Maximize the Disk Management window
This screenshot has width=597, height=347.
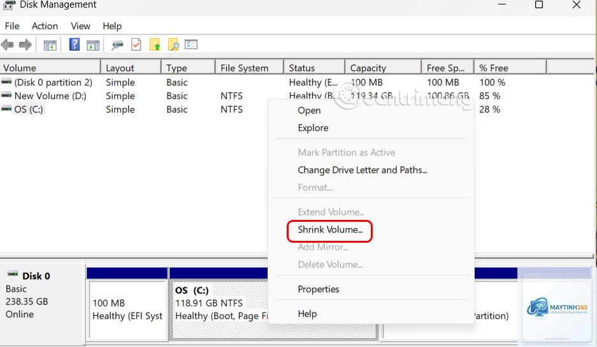point(539,4)
